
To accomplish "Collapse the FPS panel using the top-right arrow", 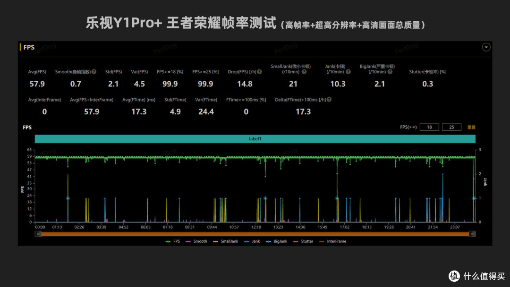I will 486,47.
